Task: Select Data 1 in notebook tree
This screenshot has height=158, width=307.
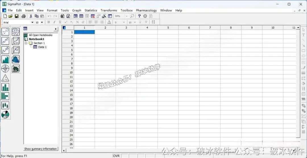Action: click(42, 47)
